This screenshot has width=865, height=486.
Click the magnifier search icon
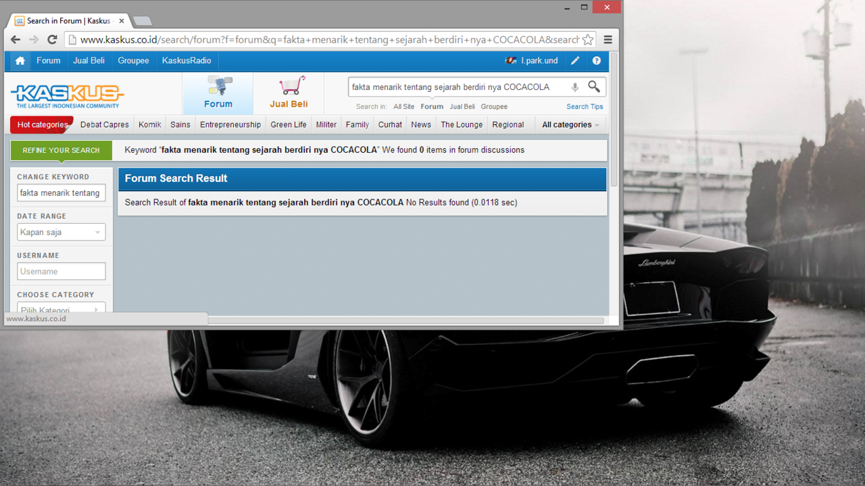594,87
